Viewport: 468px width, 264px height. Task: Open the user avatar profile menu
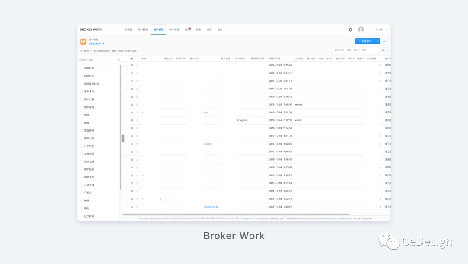(361, 29)
